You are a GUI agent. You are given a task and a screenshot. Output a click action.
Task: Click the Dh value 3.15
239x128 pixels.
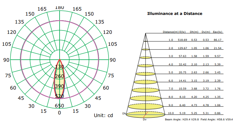coord(194,81)
